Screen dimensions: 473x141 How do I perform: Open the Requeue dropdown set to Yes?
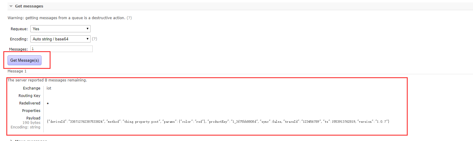60,29
